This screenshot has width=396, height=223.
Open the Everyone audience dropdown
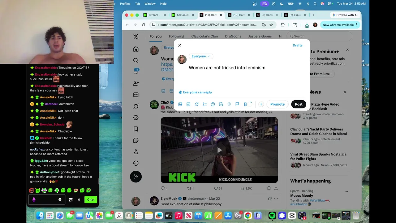pos(201,56)
